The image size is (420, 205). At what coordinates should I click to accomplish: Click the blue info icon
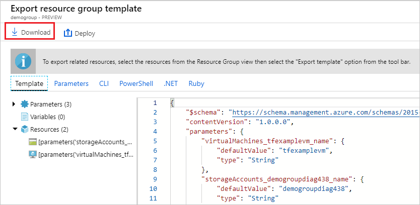23,62
